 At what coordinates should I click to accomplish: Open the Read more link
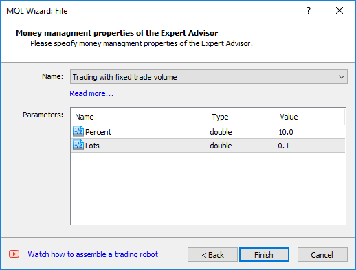[x=91, y=93]
